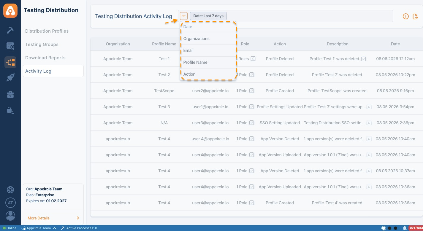Screen dimensions: 423x231
Task: Click the More Details link
Action: (x=39, y=218)
